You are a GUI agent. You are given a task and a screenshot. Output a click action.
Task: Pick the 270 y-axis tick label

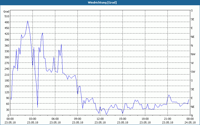click(7, 63)
